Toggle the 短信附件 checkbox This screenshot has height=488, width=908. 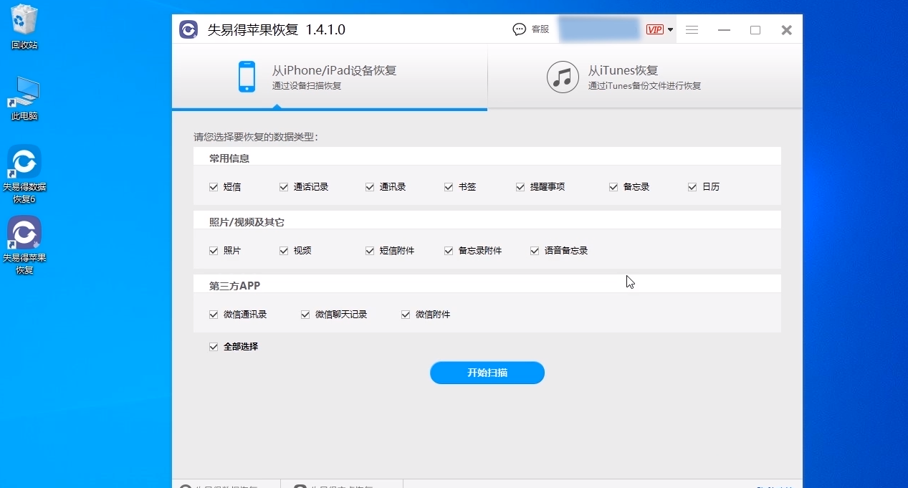pyautogui.click(x=370, y=251)
